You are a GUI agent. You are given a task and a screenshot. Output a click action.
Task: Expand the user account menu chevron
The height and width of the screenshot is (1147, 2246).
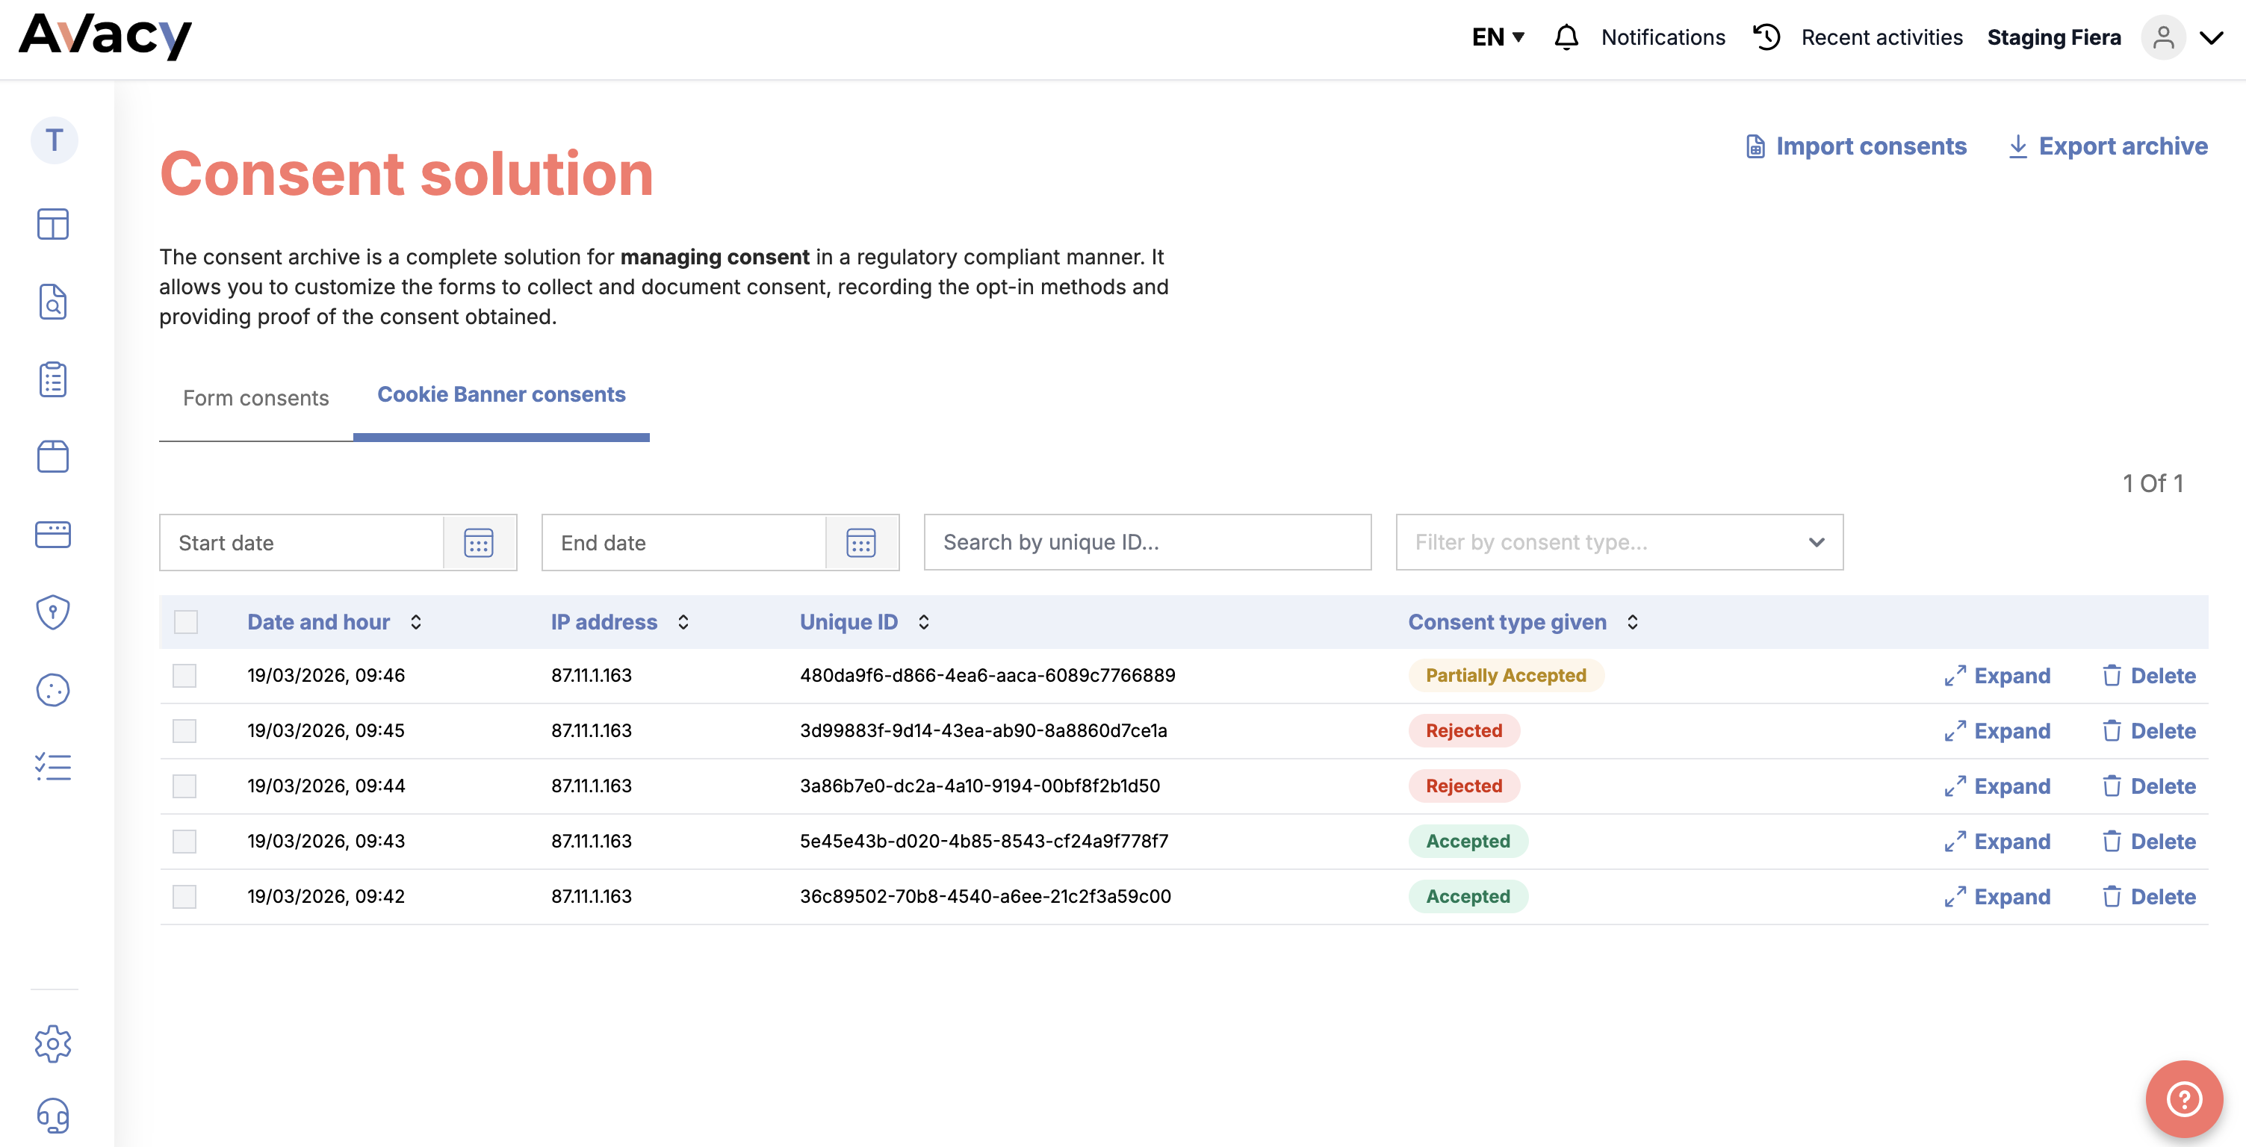tap(2211, 37)
